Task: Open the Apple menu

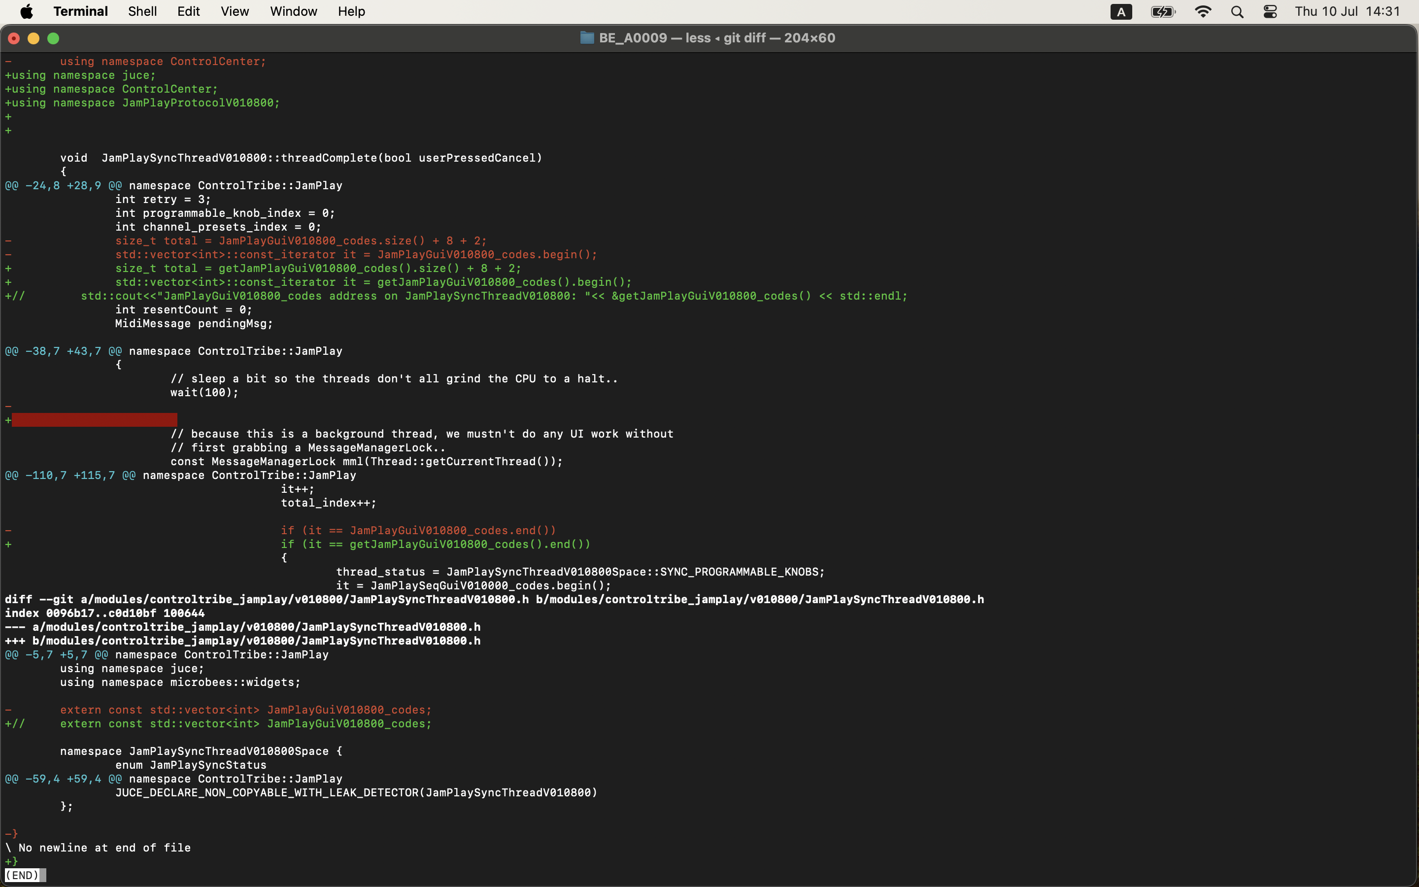Action: [27, 11]
